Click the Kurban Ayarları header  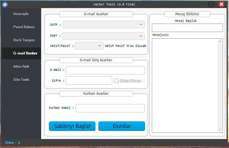[x=96, y=94]
